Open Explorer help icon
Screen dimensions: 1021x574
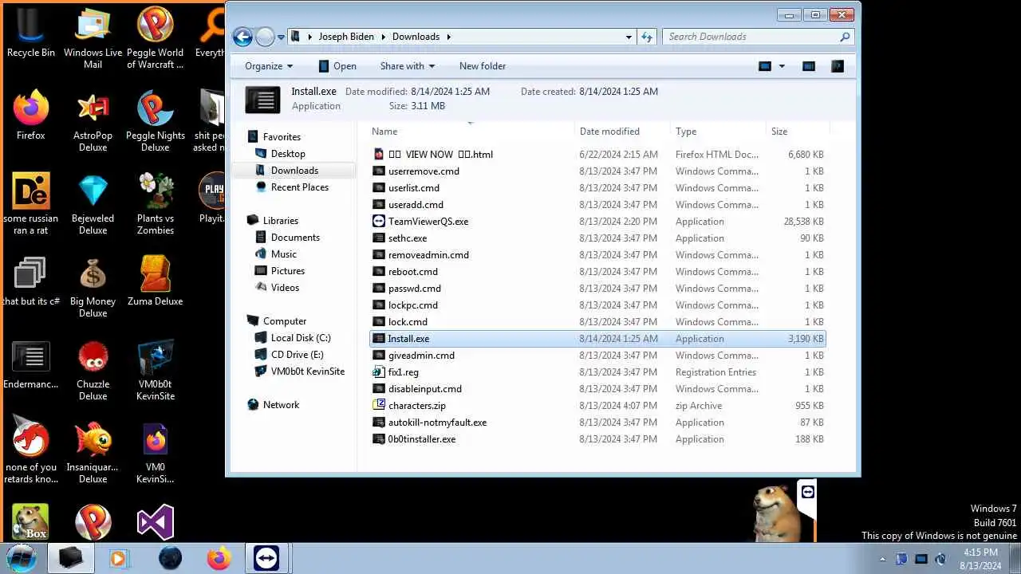pos(837,66)
